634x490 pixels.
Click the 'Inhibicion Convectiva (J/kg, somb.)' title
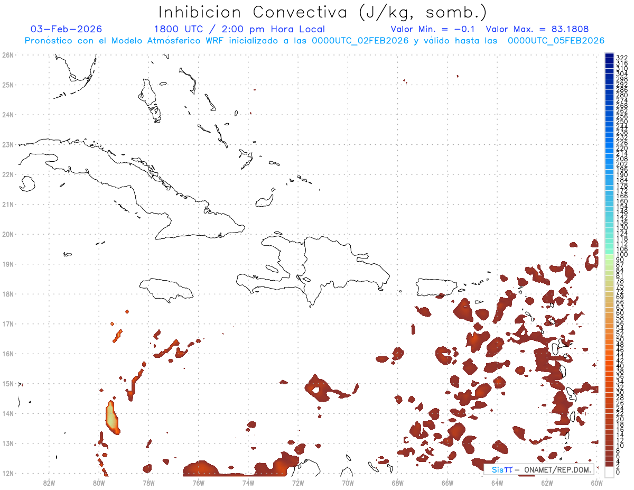point(323,13)
